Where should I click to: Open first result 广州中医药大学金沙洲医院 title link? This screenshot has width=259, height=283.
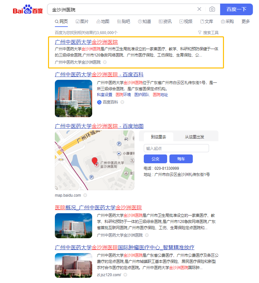coord(86,42)
